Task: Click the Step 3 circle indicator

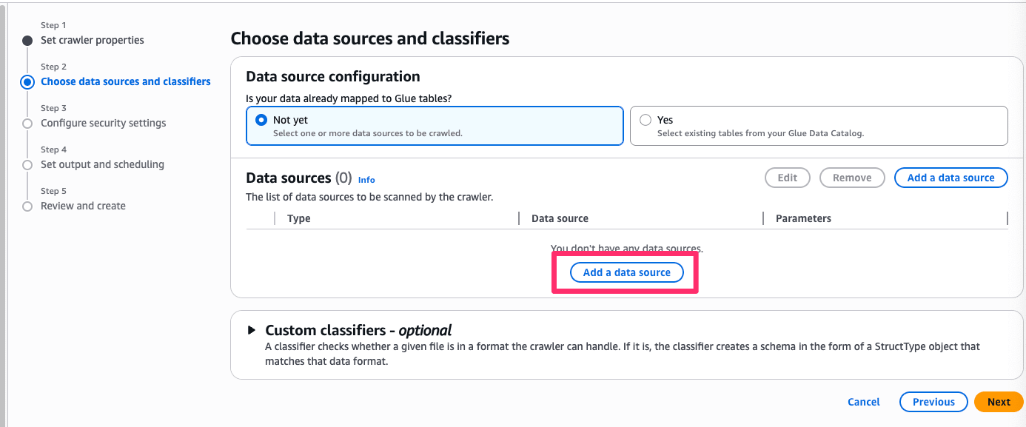Action: pyautogui.click(x=27, y=124)
